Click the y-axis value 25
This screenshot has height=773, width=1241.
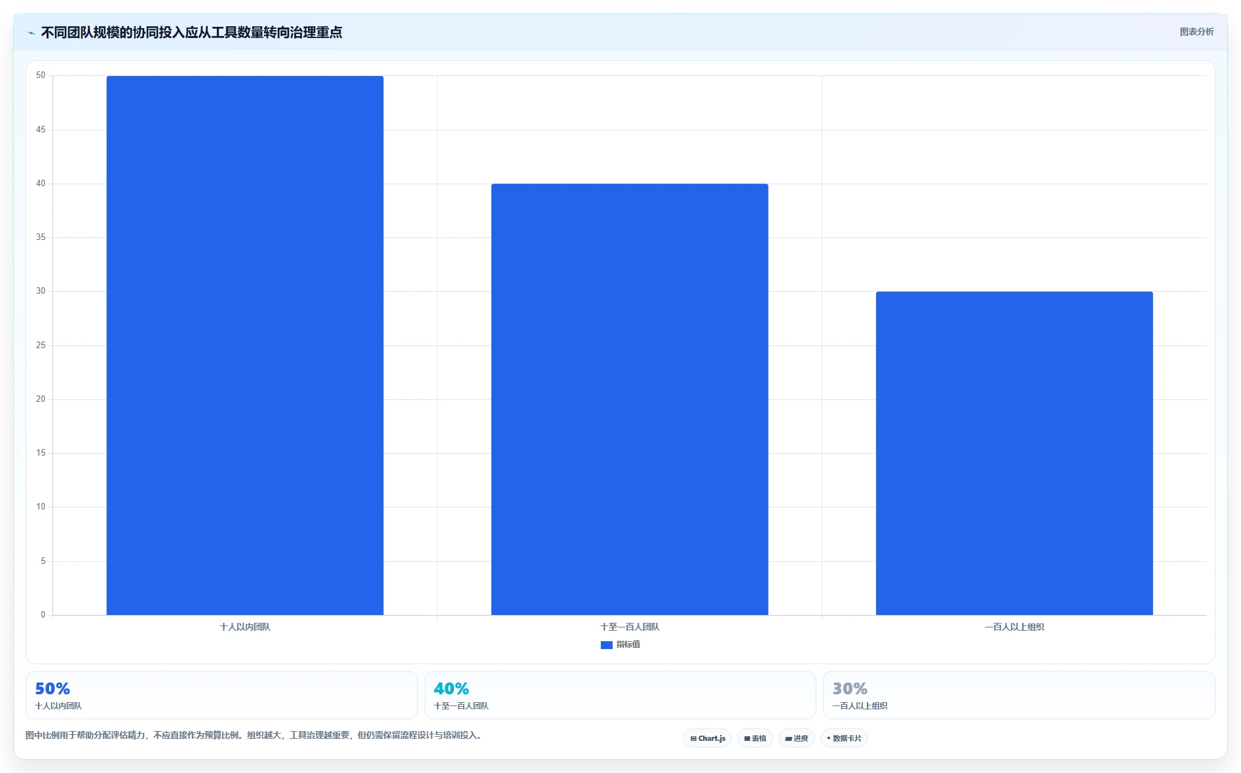[41, 346]
